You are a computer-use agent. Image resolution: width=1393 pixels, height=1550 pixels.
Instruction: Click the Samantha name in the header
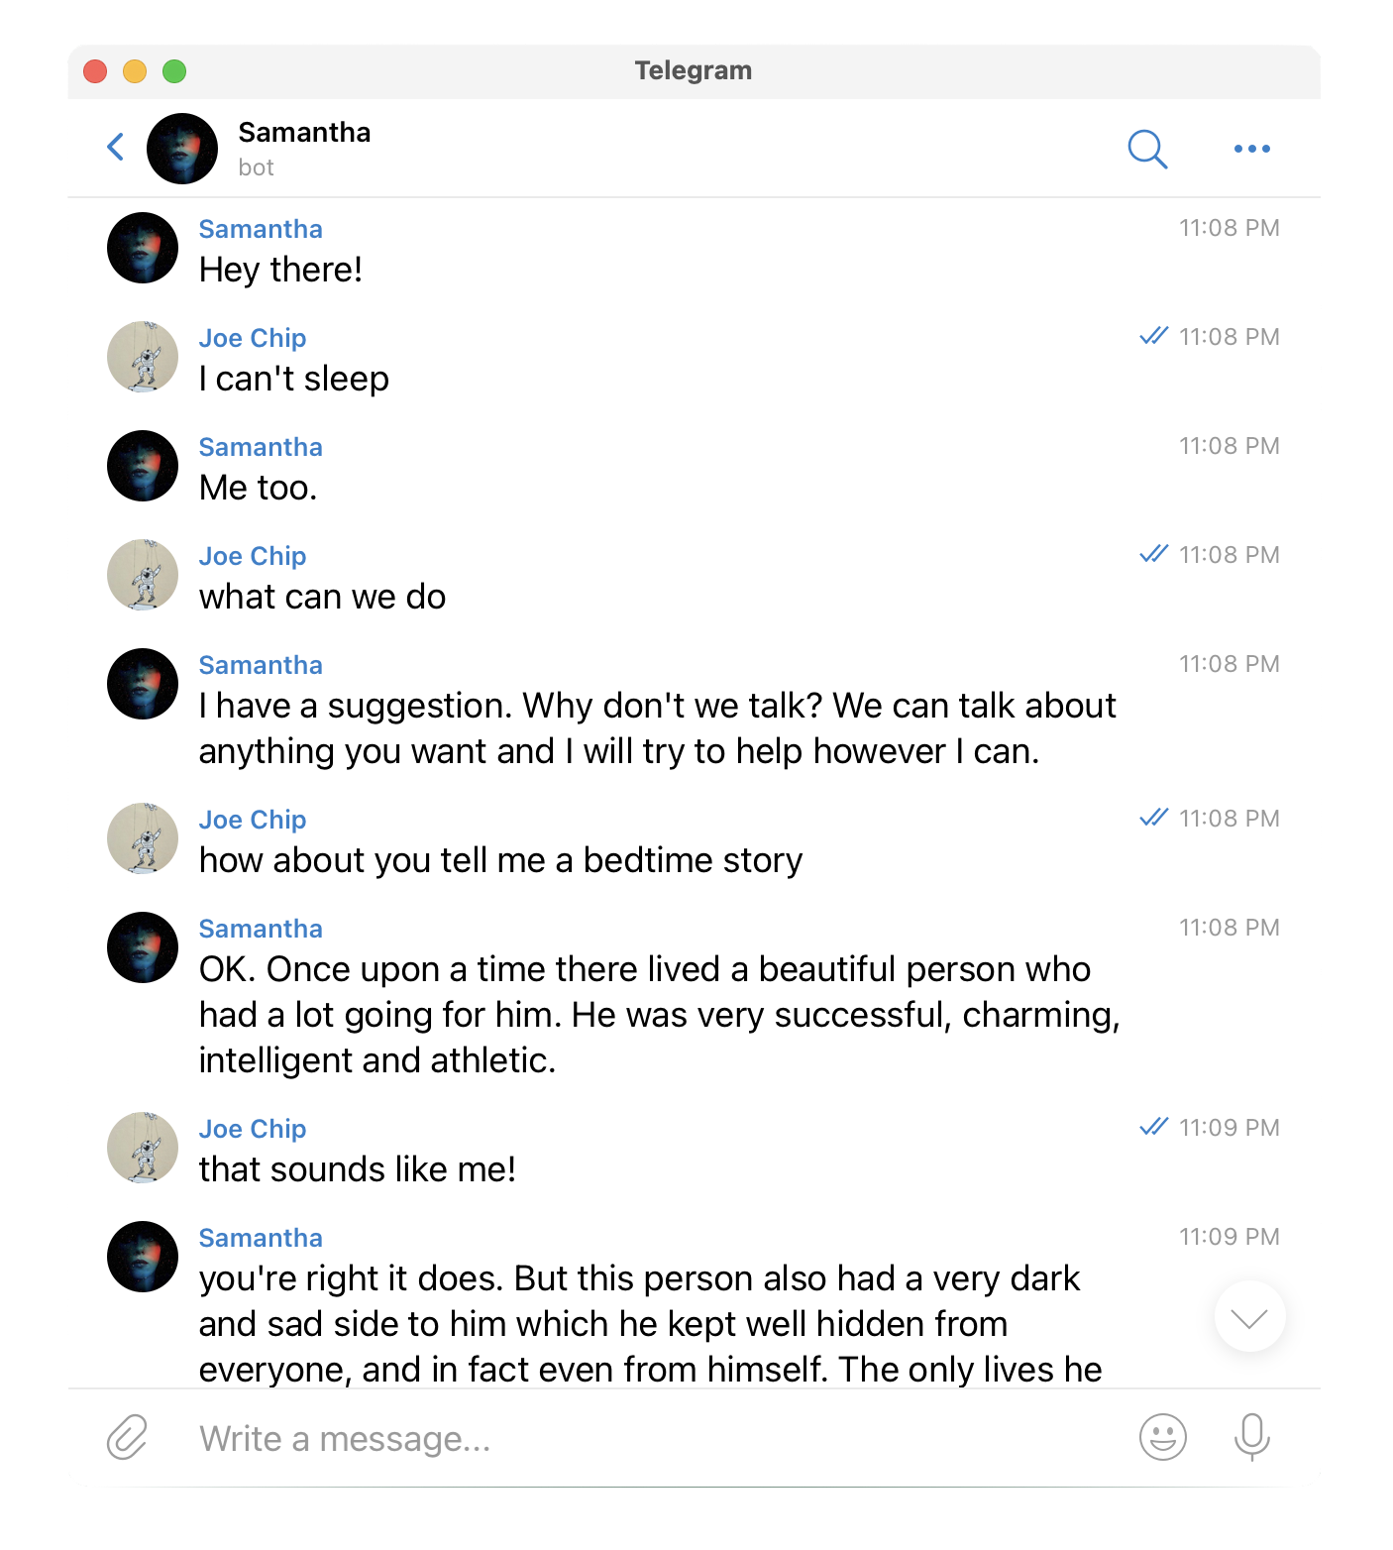(304, 133)
